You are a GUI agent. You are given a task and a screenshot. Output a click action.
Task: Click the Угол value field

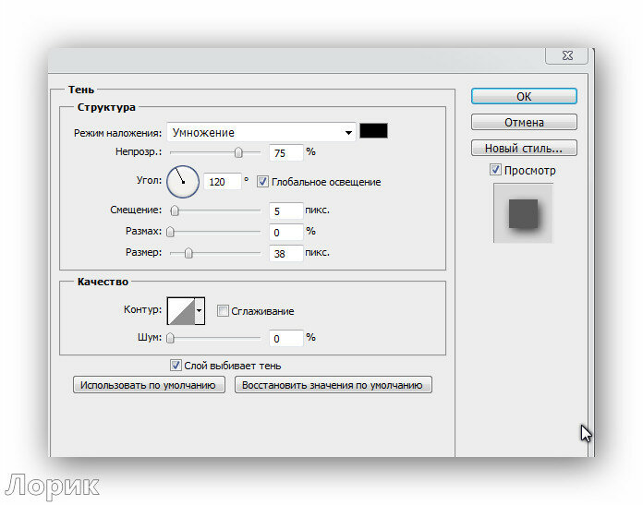click(222, 182)
